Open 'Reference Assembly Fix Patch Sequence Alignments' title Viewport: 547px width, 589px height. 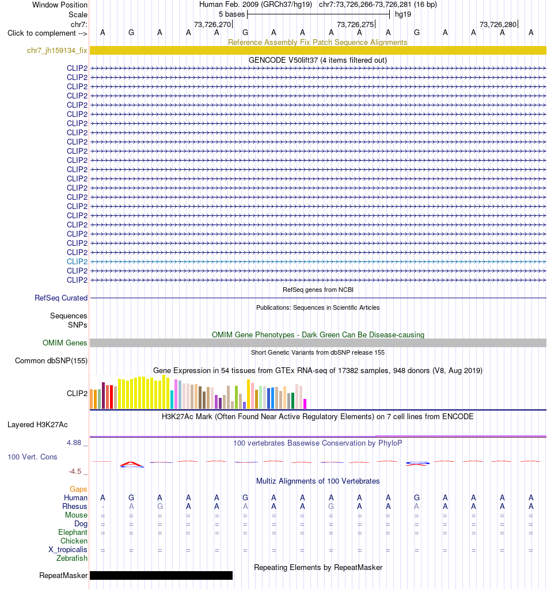point(318,42)
